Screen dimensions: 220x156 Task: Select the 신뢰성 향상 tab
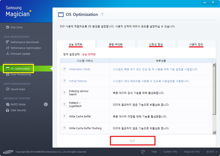coord(156,44)
